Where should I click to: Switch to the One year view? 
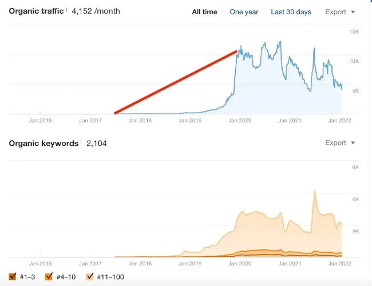244,11
